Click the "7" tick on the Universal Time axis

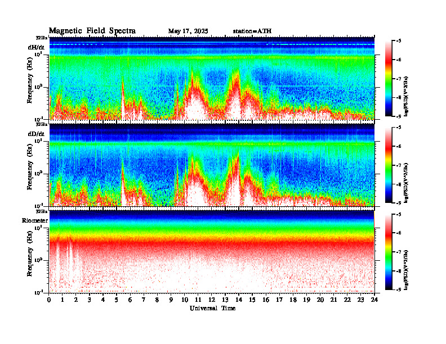point(144,300)
